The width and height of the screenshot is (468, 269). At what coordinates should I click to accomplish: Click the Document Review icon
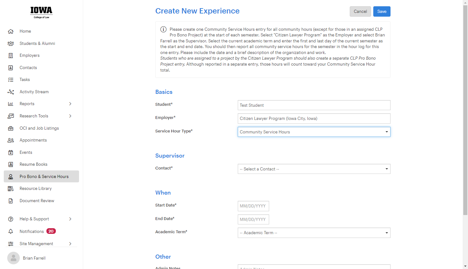click(x=11, y=201)
